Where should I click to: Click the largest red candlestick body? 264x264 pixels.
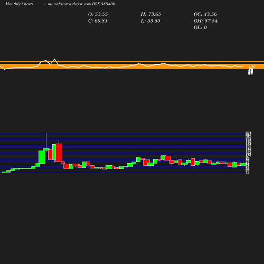[x=59, y=153]
